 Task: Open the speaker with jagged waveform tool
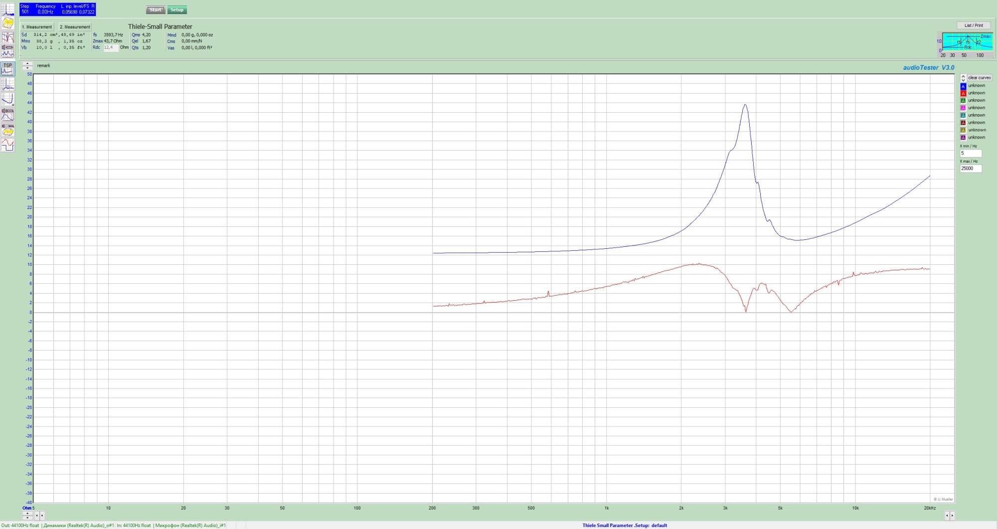(x=7, y=50)
